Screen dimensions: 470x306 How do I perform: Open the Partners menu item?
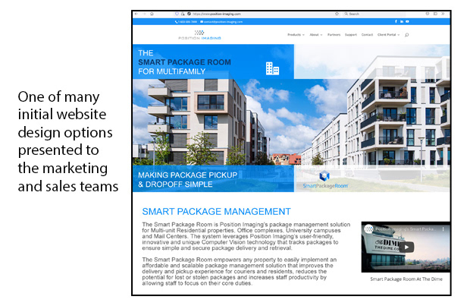(x=334, y=35)
